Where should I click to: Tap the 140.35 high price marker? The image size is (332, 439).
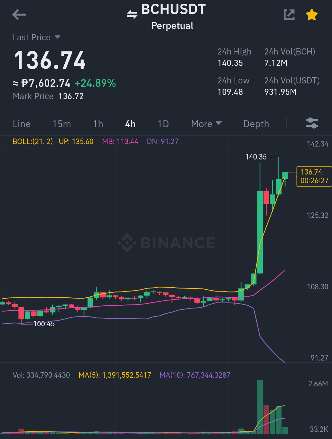(256, 157)
